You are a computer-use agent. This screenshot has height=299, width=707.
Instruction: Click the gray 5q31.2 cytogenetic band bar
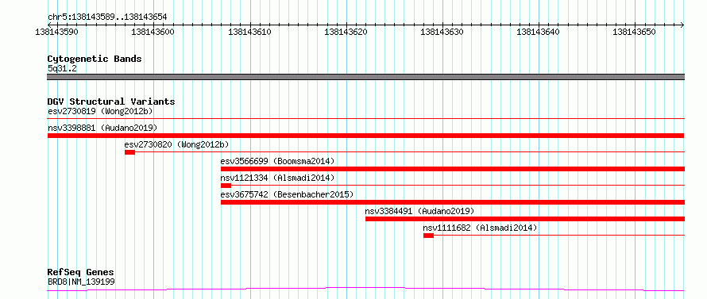[x=365, y=77]
